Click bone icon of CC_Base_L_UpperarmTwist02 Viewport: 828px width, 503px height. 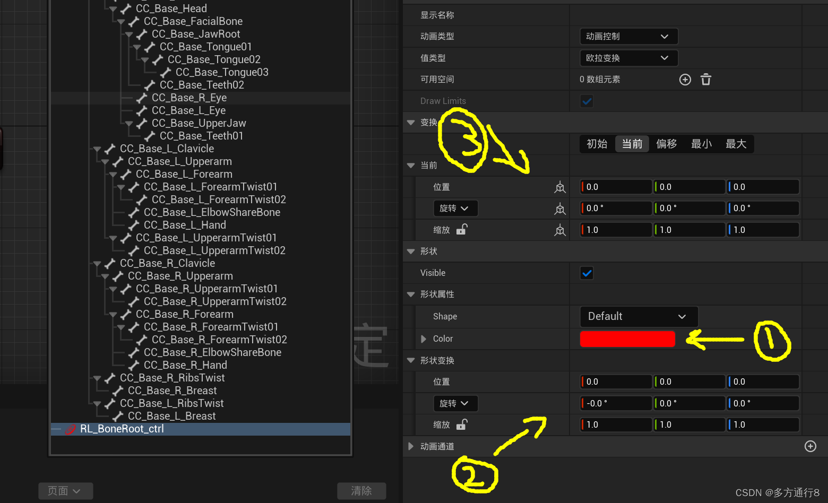point(134,250)
